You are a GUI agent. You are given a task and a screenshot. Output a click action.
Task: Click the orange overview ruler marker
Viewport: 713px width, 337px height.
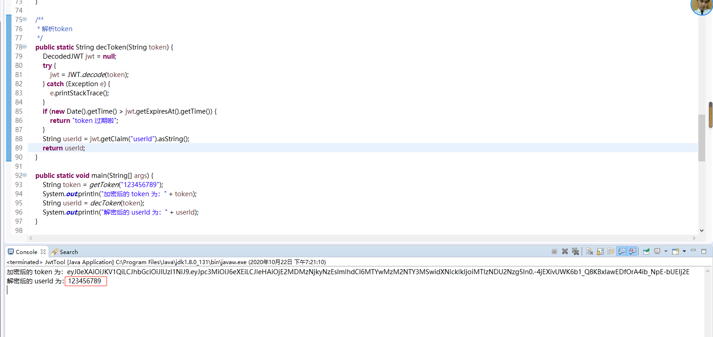pos(711,115)
